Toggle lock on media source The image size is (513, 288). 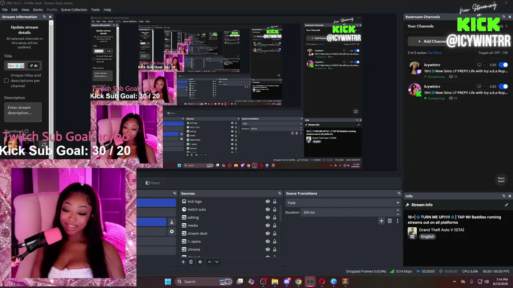point(275,226)
